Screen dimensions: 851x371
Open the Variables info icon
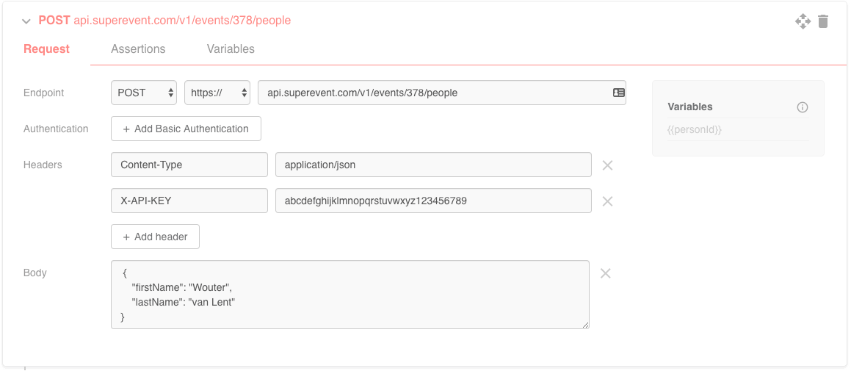pos(803,107)
